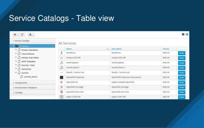Click the WordPress service icon
The width and height of the screenshot is (204, 128).
pos(61,53)
